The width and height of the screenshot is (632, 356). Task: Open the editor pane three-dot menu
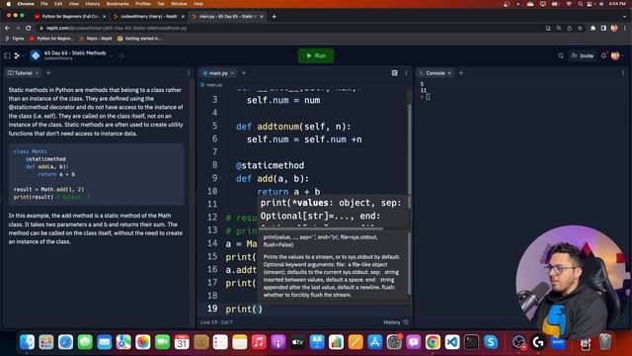[406, 73]
